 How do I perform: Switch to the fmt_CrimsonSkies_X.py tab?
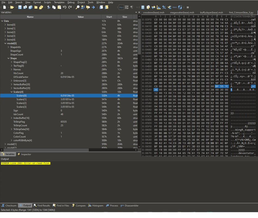pos(241,13)
